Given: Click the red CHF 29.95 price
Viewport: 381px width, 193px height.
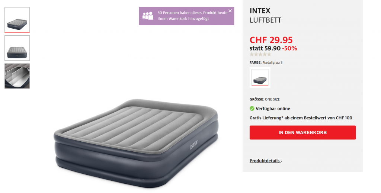Looking at the screenshot, I should [271, 40].
